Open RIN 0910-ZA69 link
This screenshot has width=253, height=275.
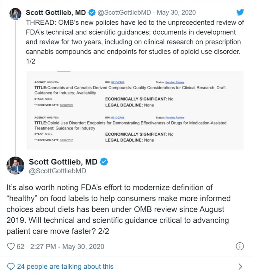pos(118,82)
